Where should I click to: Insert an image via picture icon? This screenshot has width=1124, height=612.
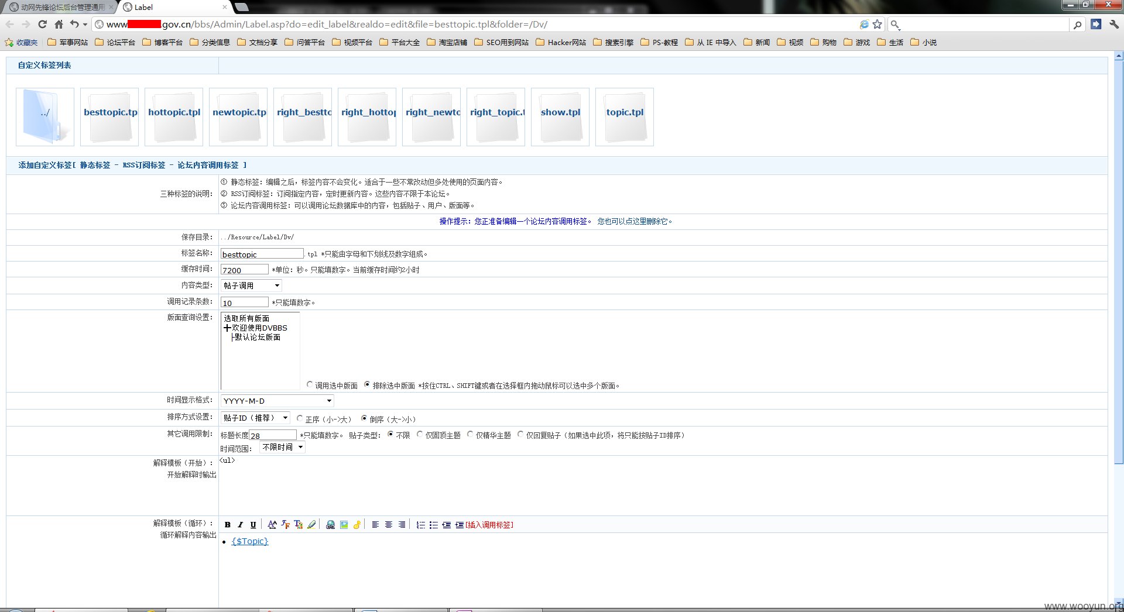344,525
